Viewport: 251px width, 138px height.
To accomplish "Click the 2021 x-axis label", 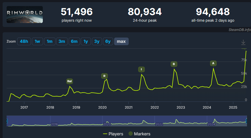I will pos(129,107).
